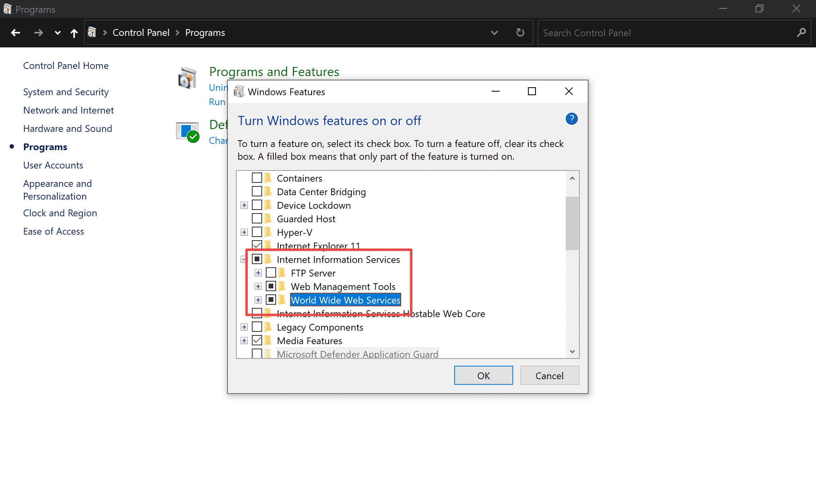Go up one level with up arrow
816x478 pixels.
point(74,33)
